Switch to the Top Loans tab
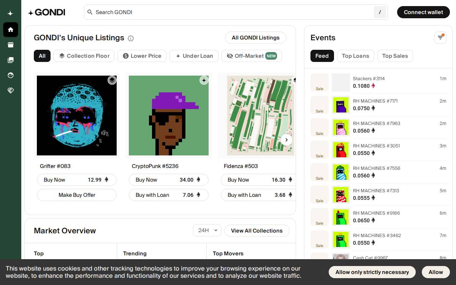This screenshot has height=285, width=456. tap(356, 56)
